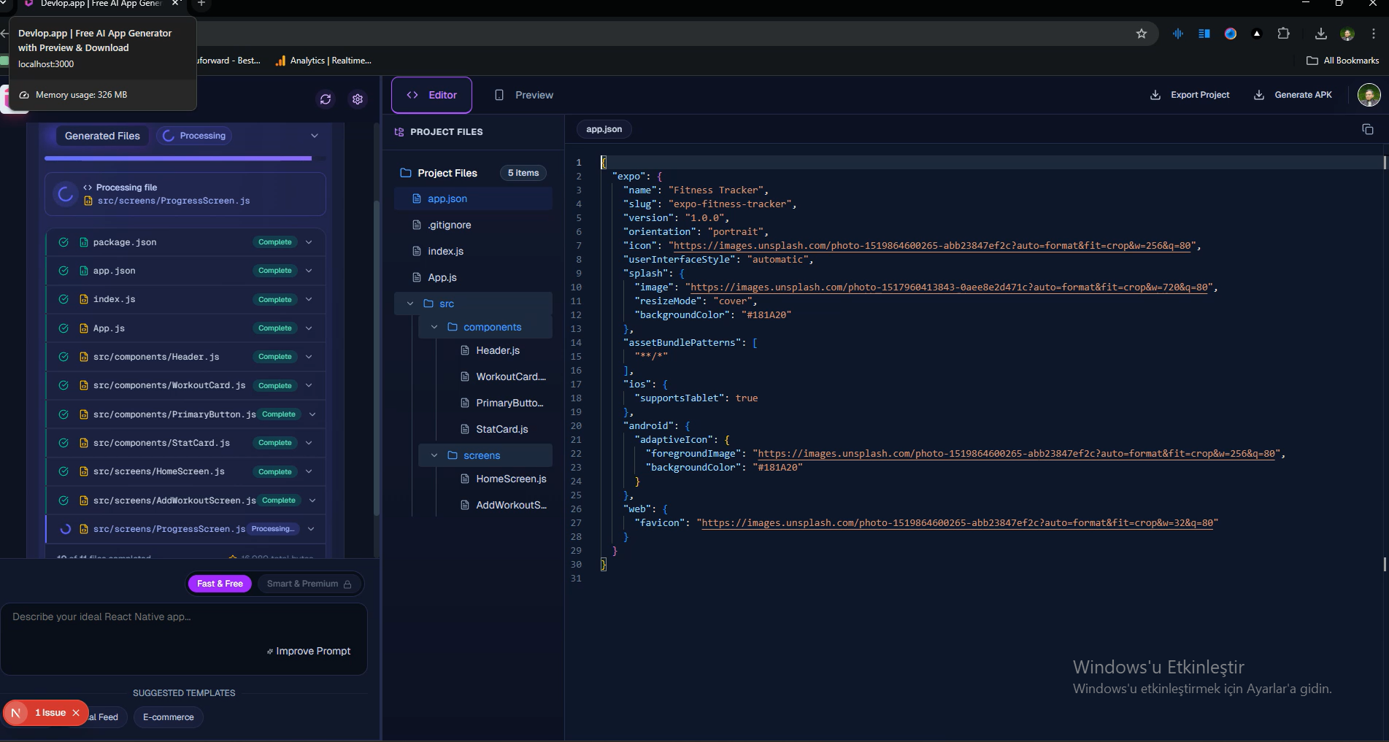Open browser downloads icon
The image size is (1389, 742).
[1320, 34]
